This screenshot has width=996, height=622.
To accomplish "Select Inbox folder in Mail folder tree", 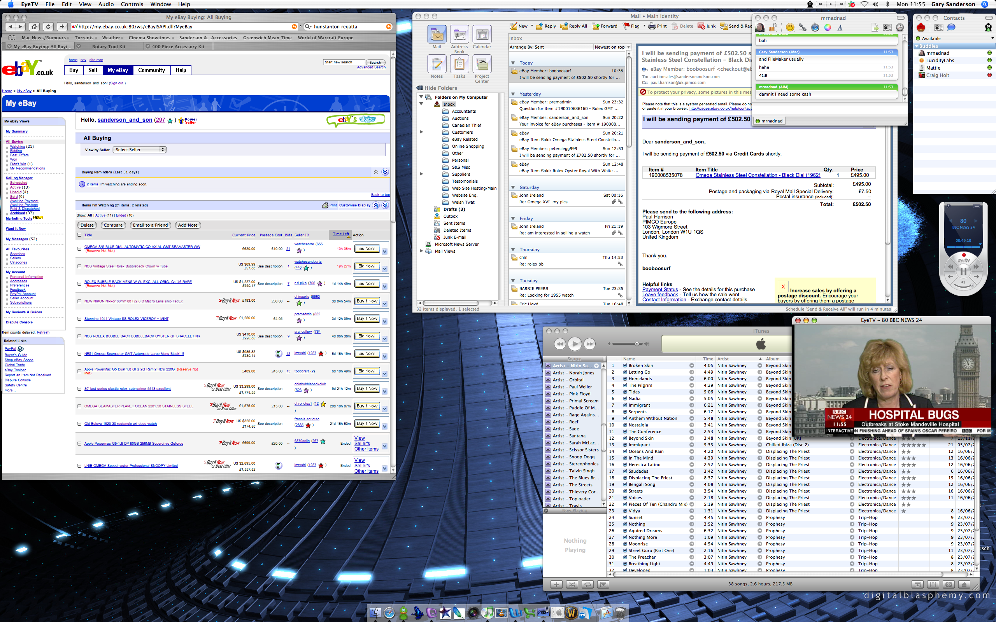I will [449, 104].
